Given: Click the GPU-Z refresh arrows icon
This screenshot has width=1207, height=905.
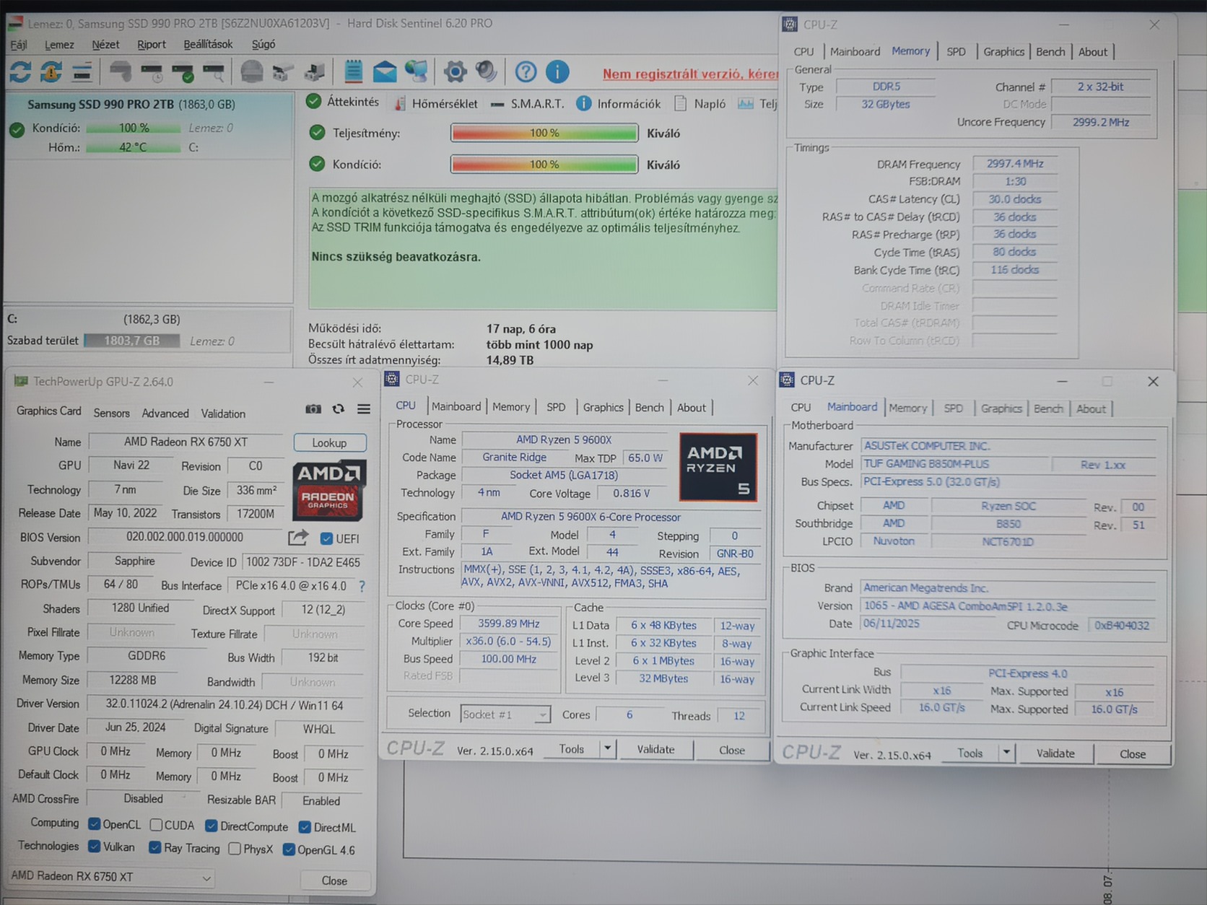Looking at the screenshot, I should pyautogui.click(x=338, y=409).
